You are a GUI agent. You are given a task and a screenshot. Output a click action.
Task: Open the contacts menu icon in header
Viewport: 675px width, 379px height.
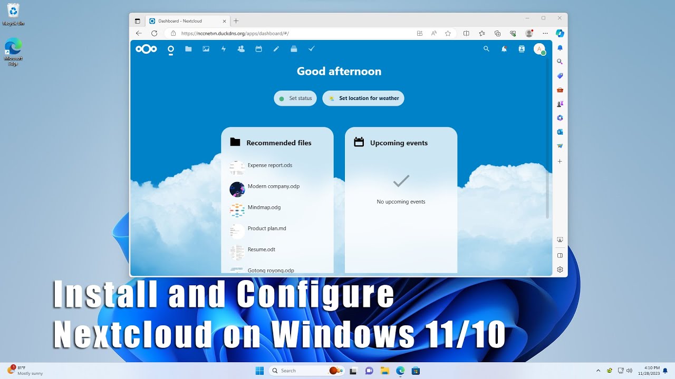522,49
